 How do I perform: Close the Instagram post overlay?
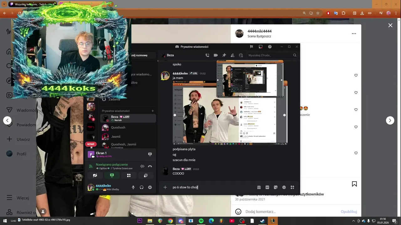point(390,25)
